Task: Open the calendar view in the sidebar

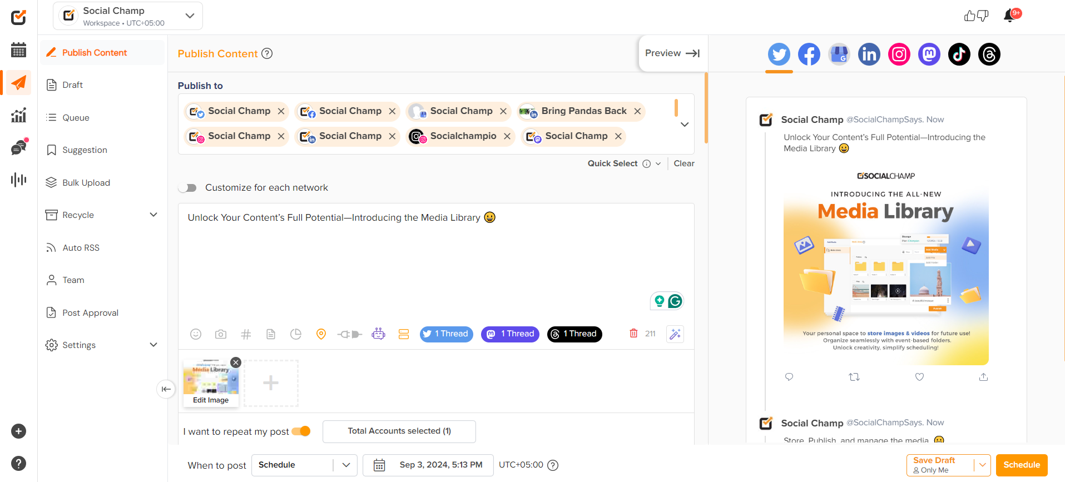Action: [18, 50]
